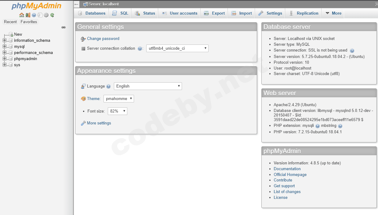The height and width of the screenshot is (215, 378).
Task: Open the Theme dropdown showing pmahomme
Action: (x=119, y=99)
